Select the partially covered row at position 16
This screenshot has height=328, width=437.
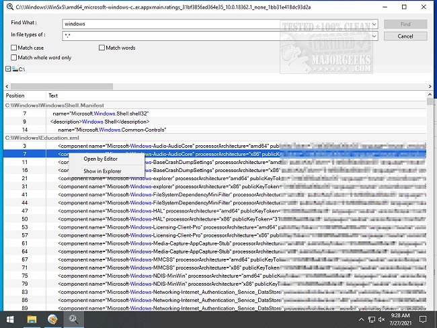click(215, 170)
